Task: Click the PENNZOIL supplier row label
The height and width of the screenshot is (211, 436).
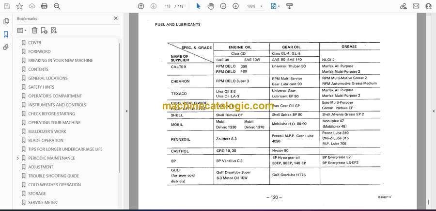Action: click(x=181, y=139)
